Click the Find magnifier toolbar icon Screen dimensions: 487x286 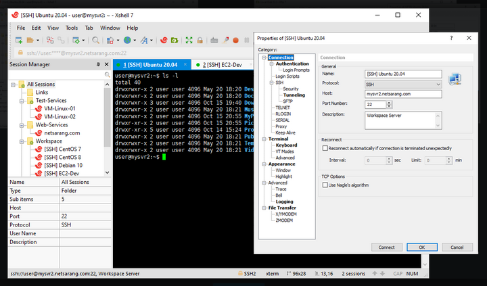[95, 40]
